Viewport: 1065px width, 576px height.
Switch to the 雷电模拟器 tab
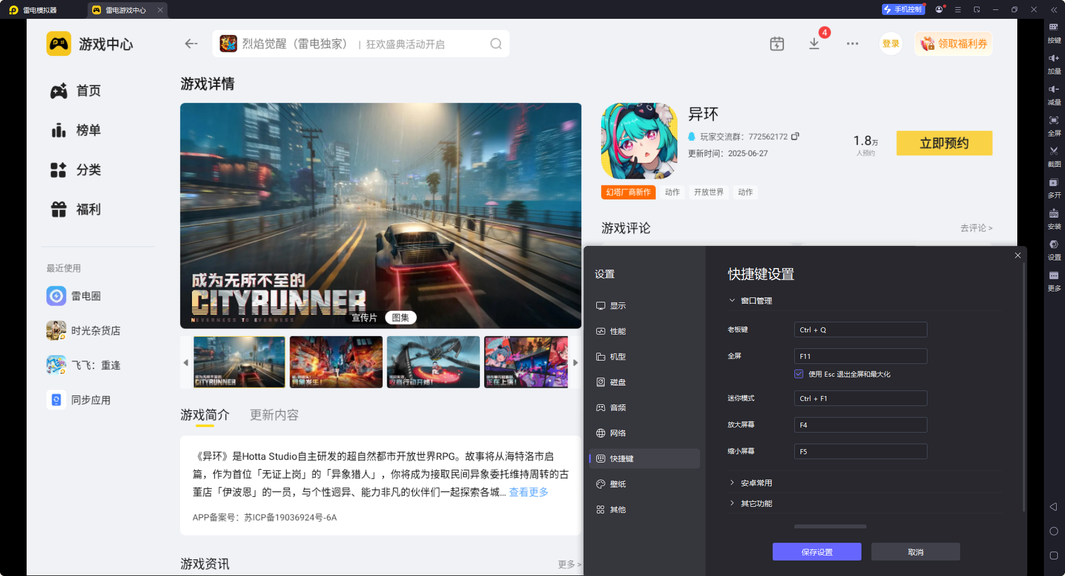coord(39,9)
